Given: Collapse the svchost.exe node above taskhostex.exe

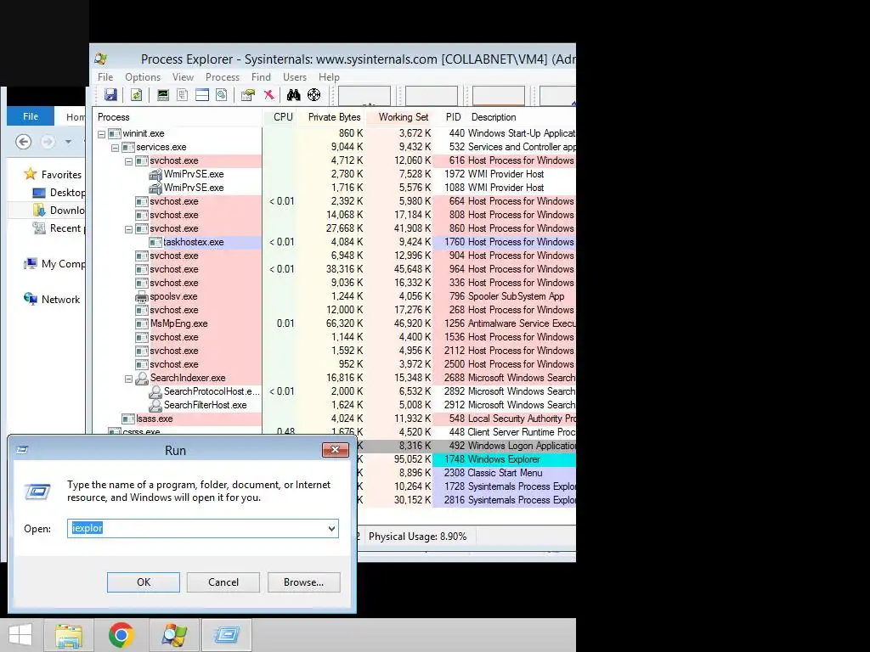Looking at the screenshot, I should click(129, 229).
